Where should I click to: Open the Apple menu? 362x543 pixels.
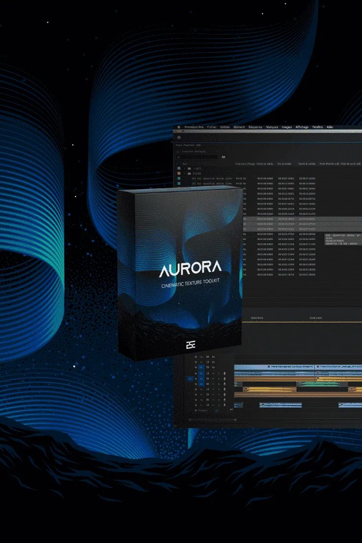click(x=179, y=127)
